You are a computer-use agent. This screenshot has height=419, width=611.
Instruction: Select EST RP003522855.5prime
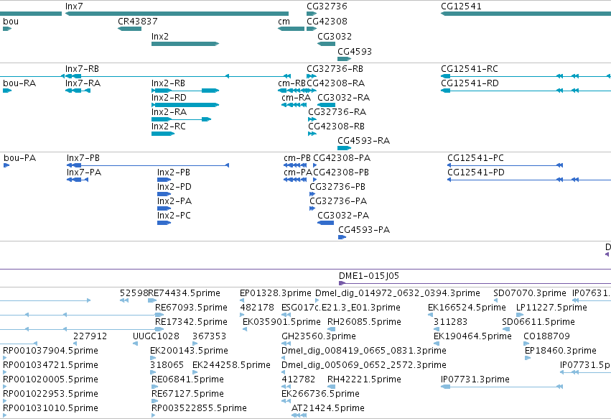point(154,415)
